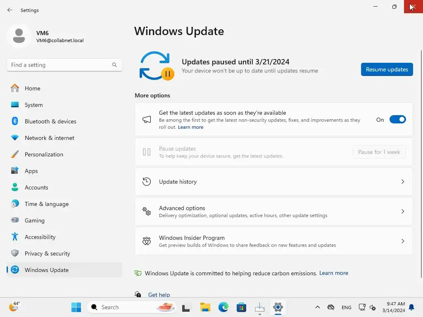Screen dimensions: 423x317
Task: Expand Update history chevron
Action: (402, 182)
